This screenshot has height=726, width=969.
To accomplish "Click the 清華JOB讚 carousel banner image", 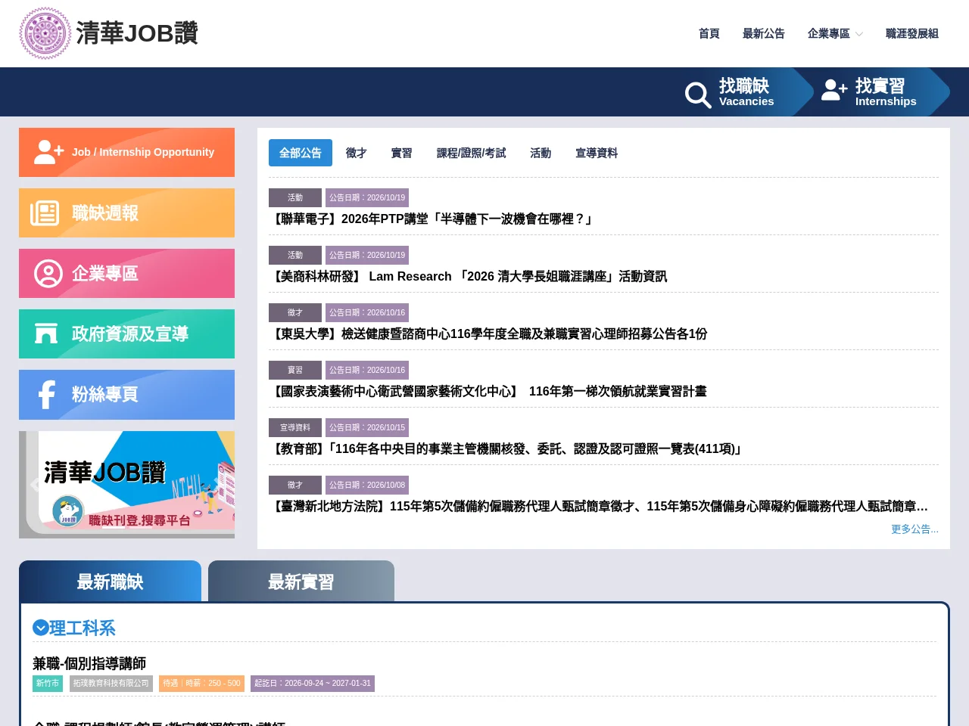I will point(127,485).
